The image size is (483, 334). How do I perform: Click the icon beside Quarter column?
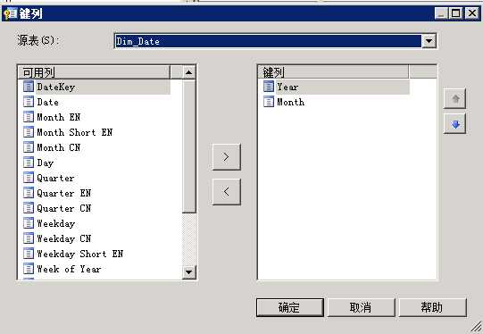click(29, 178)
